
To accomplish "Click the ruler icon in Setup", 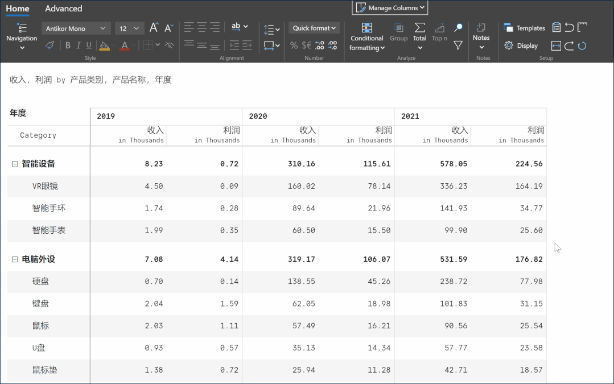I will tap(582, 27).
